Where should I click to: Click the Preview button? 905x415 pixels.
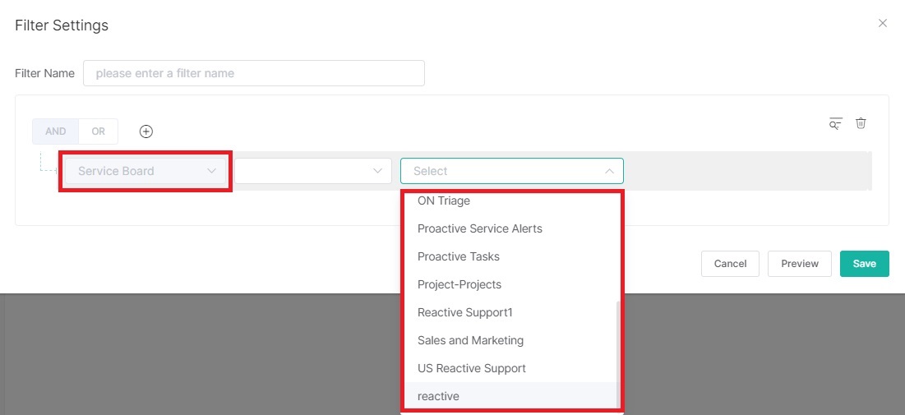coord(799,264)
